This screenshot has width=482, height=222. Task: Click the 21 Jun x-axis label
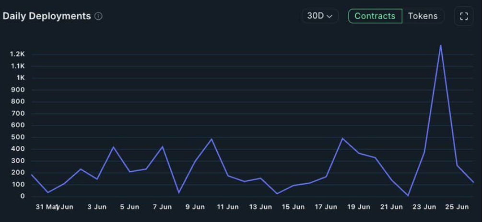click(x=391, y=207)
